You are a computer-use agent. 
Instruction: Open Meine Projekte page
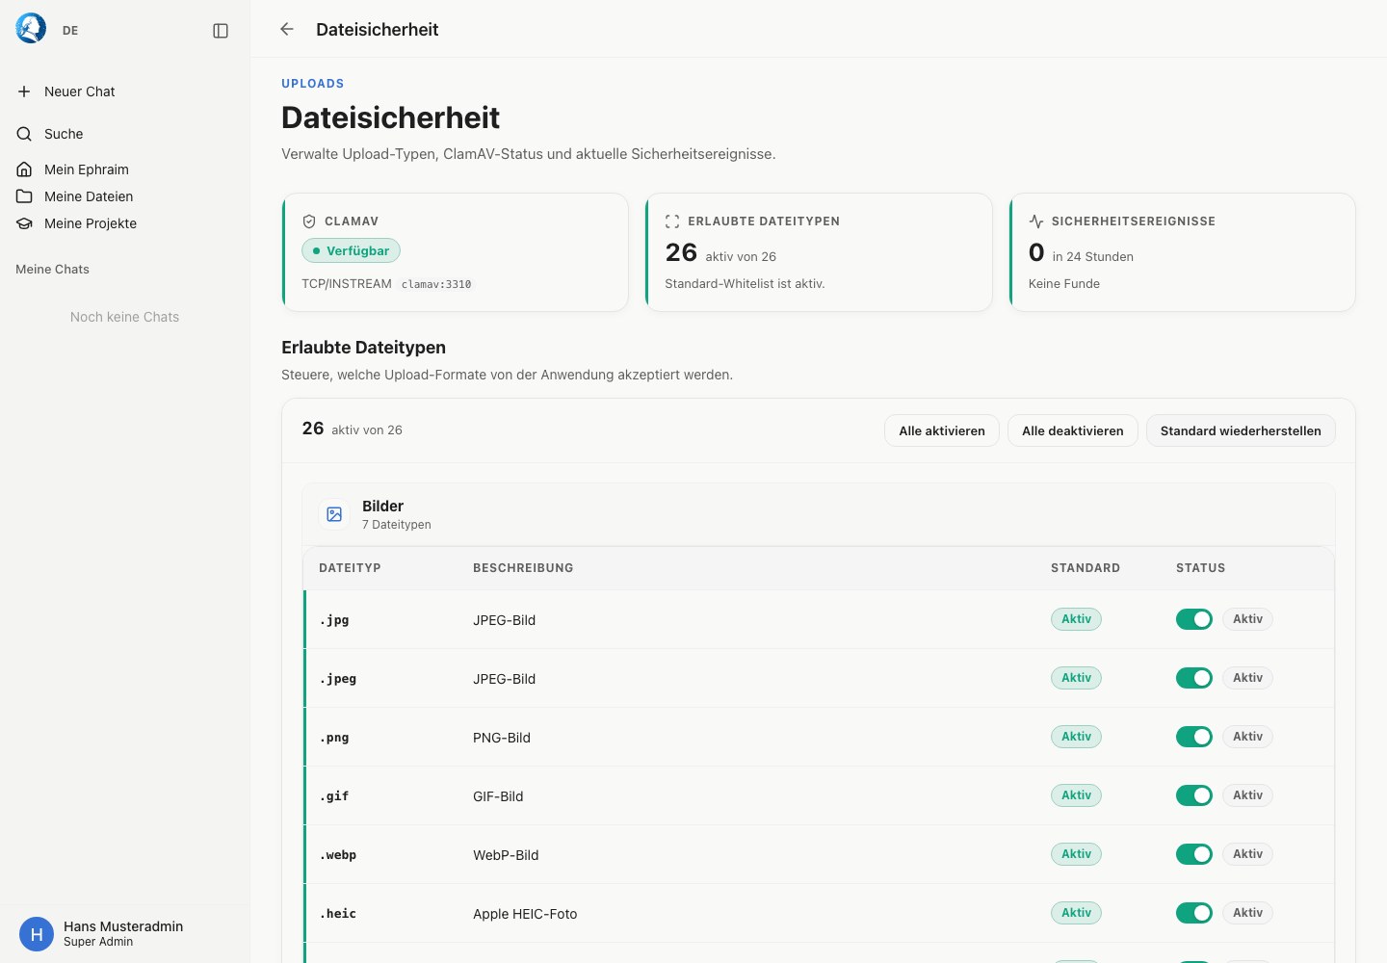point(125,223)
